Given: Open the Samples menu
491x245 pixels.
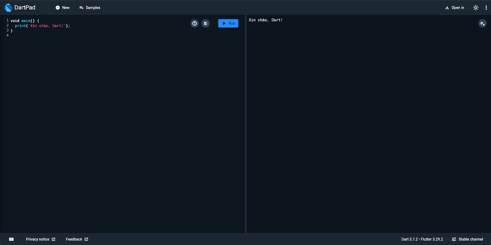Looking at the screenshot, I should pos(90,8).
